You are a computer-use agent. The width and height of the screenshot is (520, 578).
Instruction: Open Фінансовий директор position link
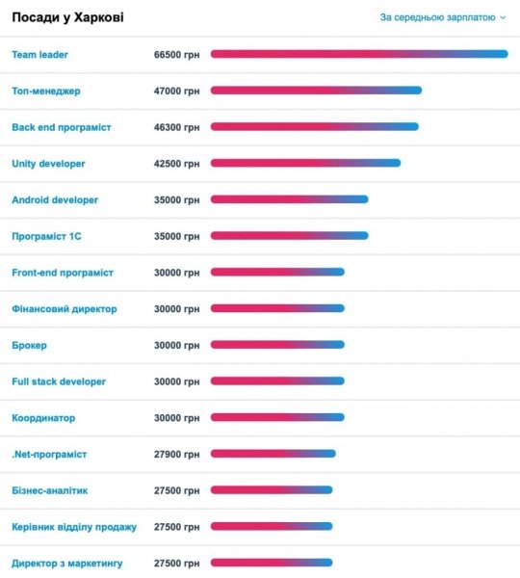[65, 309]
